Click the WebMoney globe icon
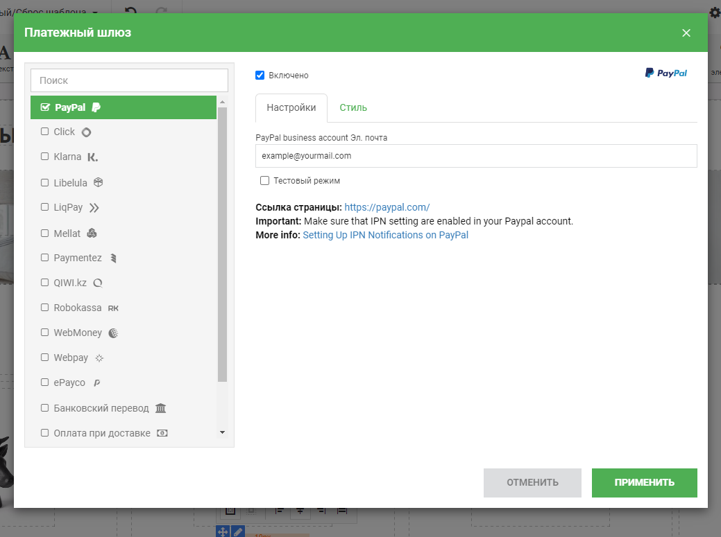721x537 pixels. [x=113, y=333]
